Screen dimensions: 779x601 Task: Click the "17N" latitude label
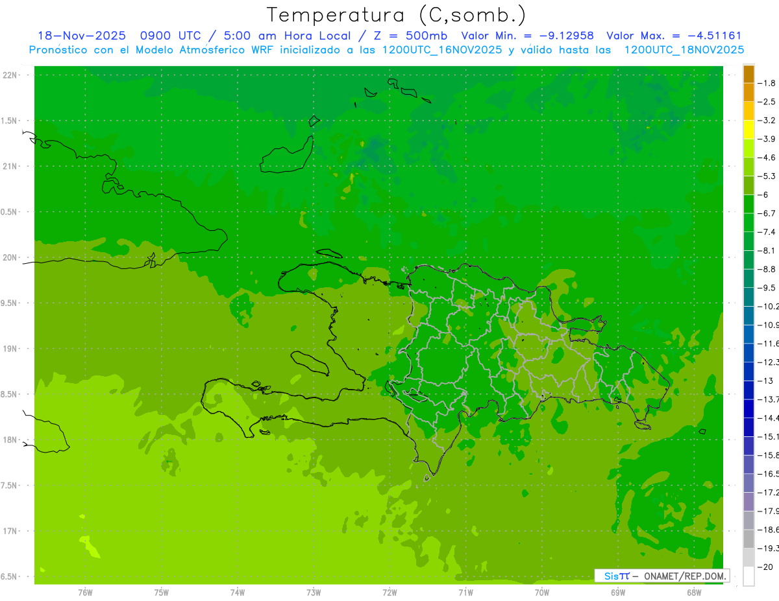[x=11, y=531]
